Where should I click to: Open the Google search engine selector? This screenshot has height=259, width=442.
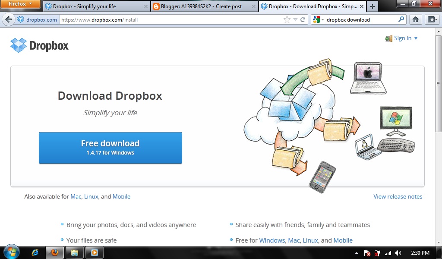318,19
